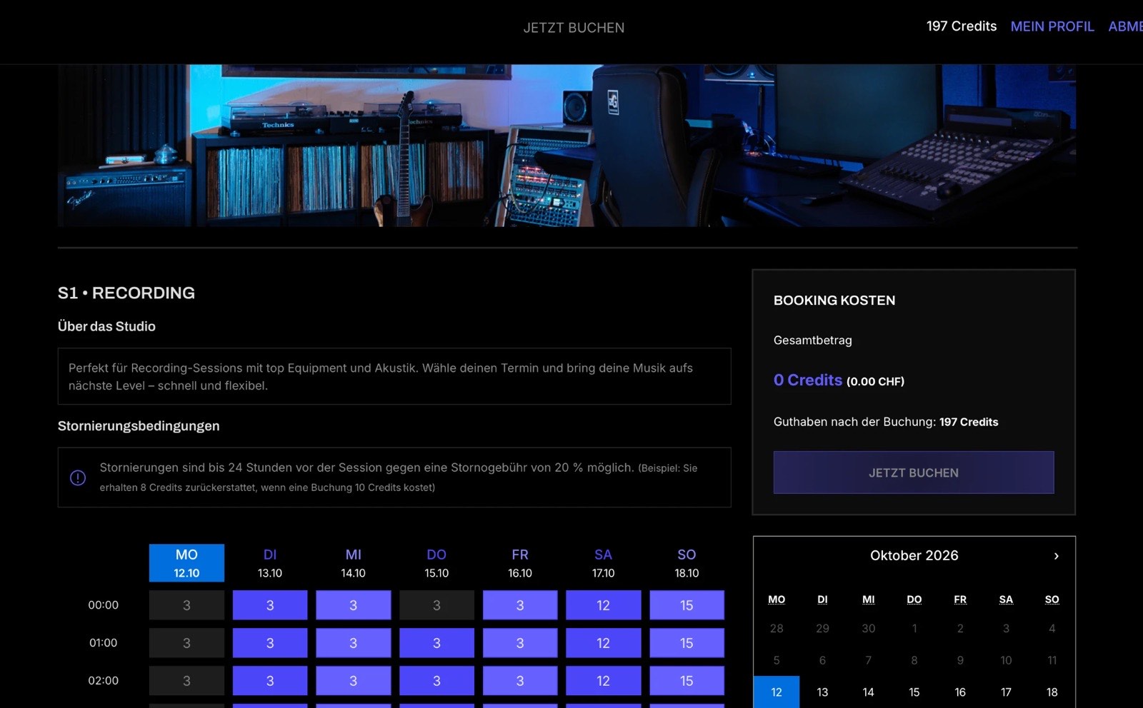Select the DO 15.10 day tab

click(x=436, y=563)
